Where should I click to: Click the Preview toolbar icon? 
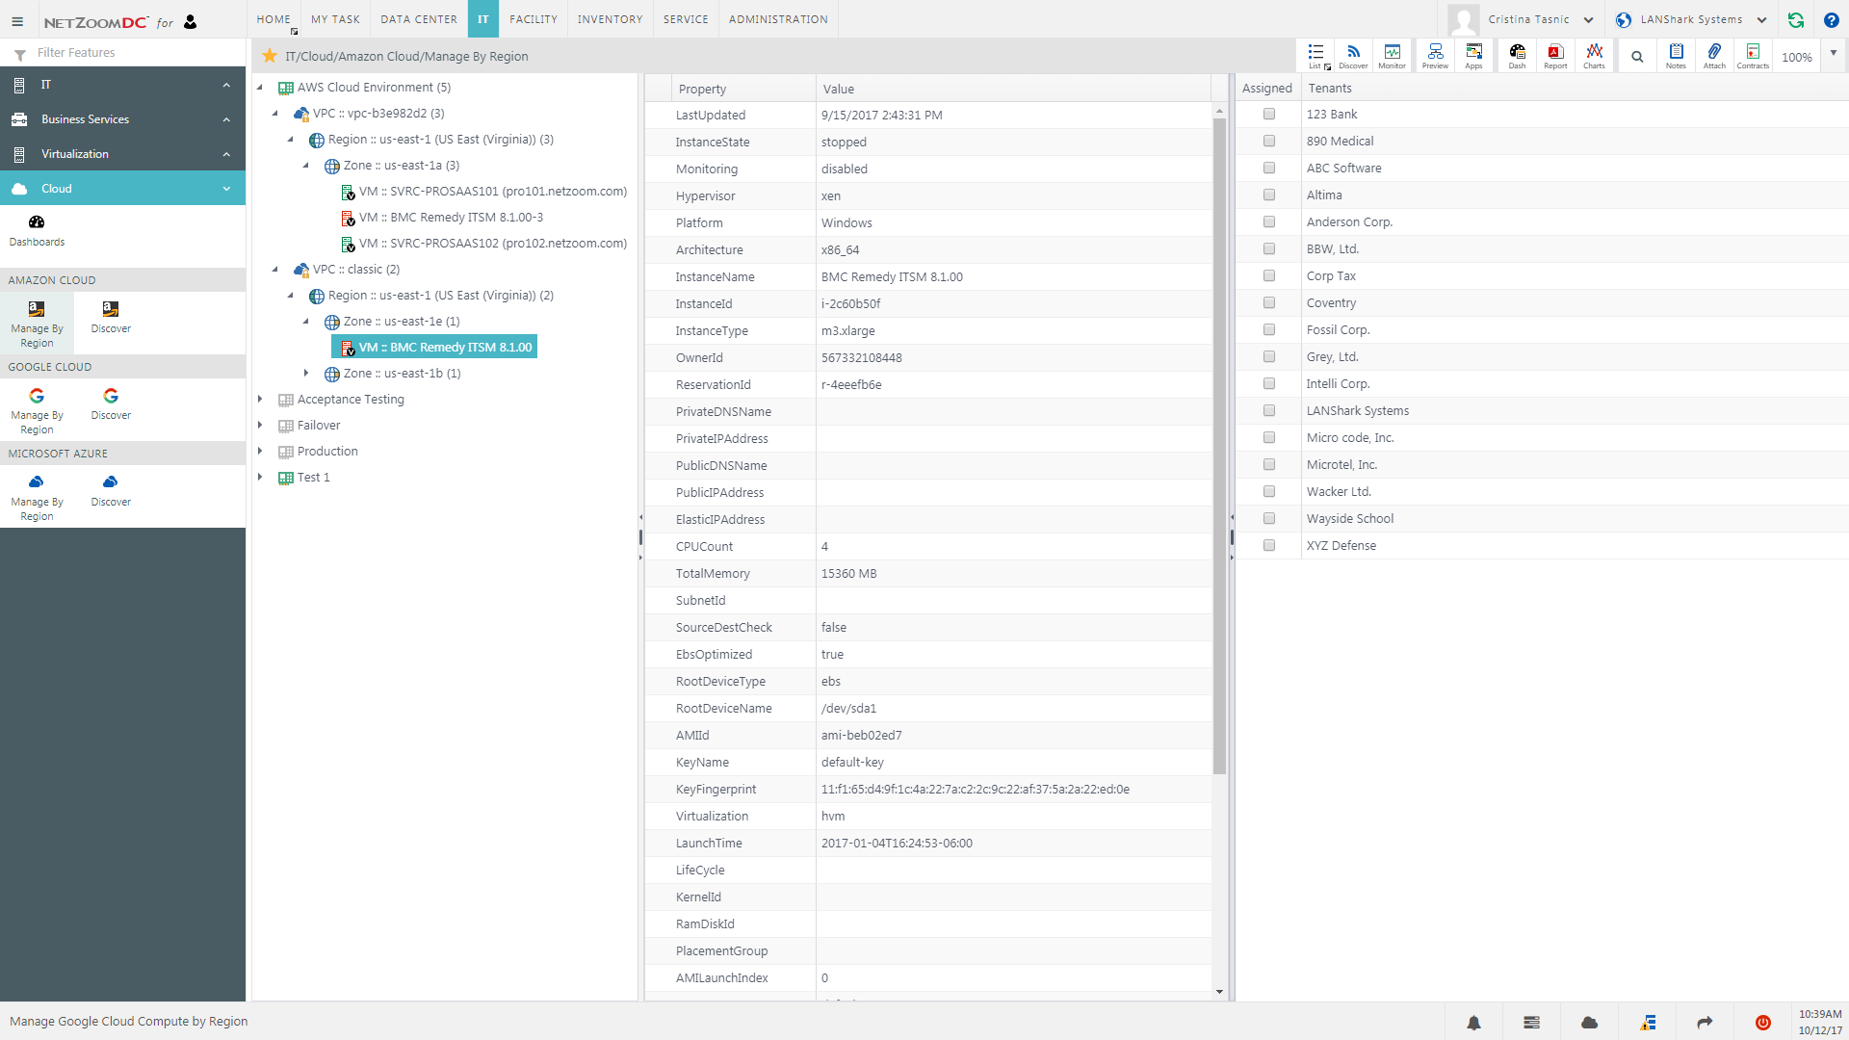click(1435, 56)
